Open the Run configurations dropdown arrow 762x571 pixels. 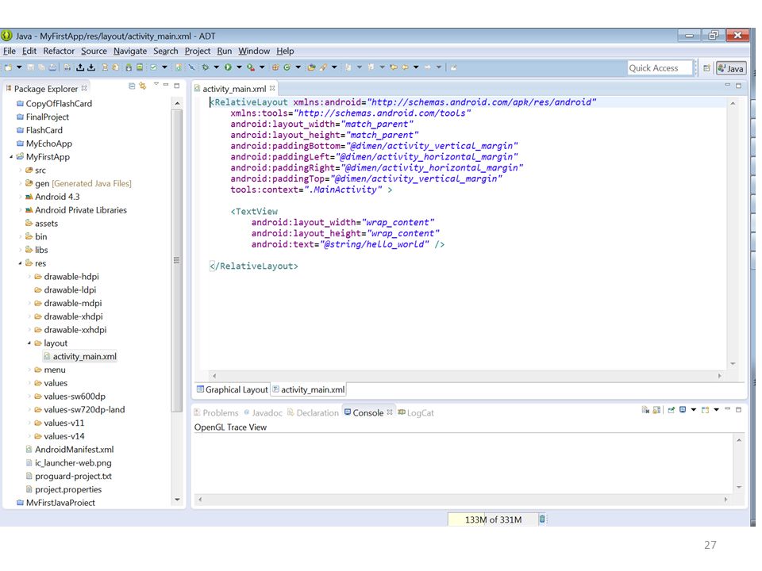pyautogui.click(x=239, y=67)
